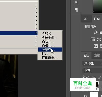The width and height of the screenshot is (102, 97).
Task: Choose 铜版雕刻... from the submenu
Action: pyautogui.click(x=50, y=58)
